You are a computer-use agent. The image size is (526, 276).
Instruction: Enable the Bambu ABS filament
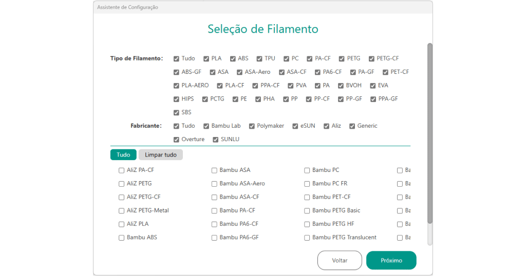point(121,238)
